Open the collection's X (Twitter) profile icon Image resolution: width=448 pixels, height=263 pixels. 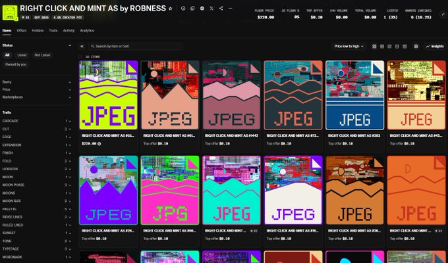click(211, 9)
